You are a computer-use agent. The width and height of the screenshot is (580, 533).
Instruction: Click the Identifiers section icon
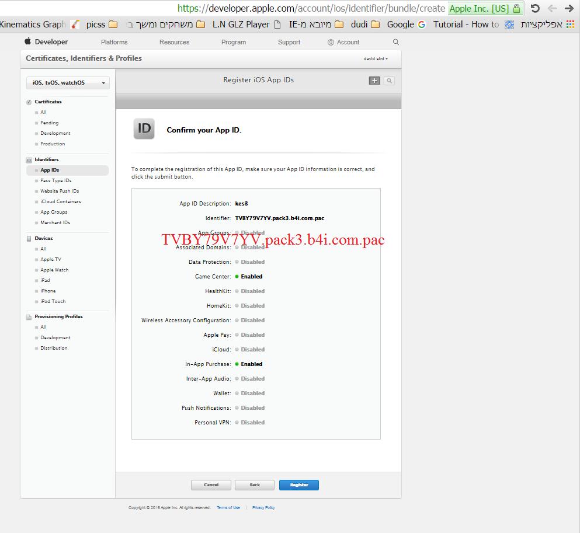(29, 160)
